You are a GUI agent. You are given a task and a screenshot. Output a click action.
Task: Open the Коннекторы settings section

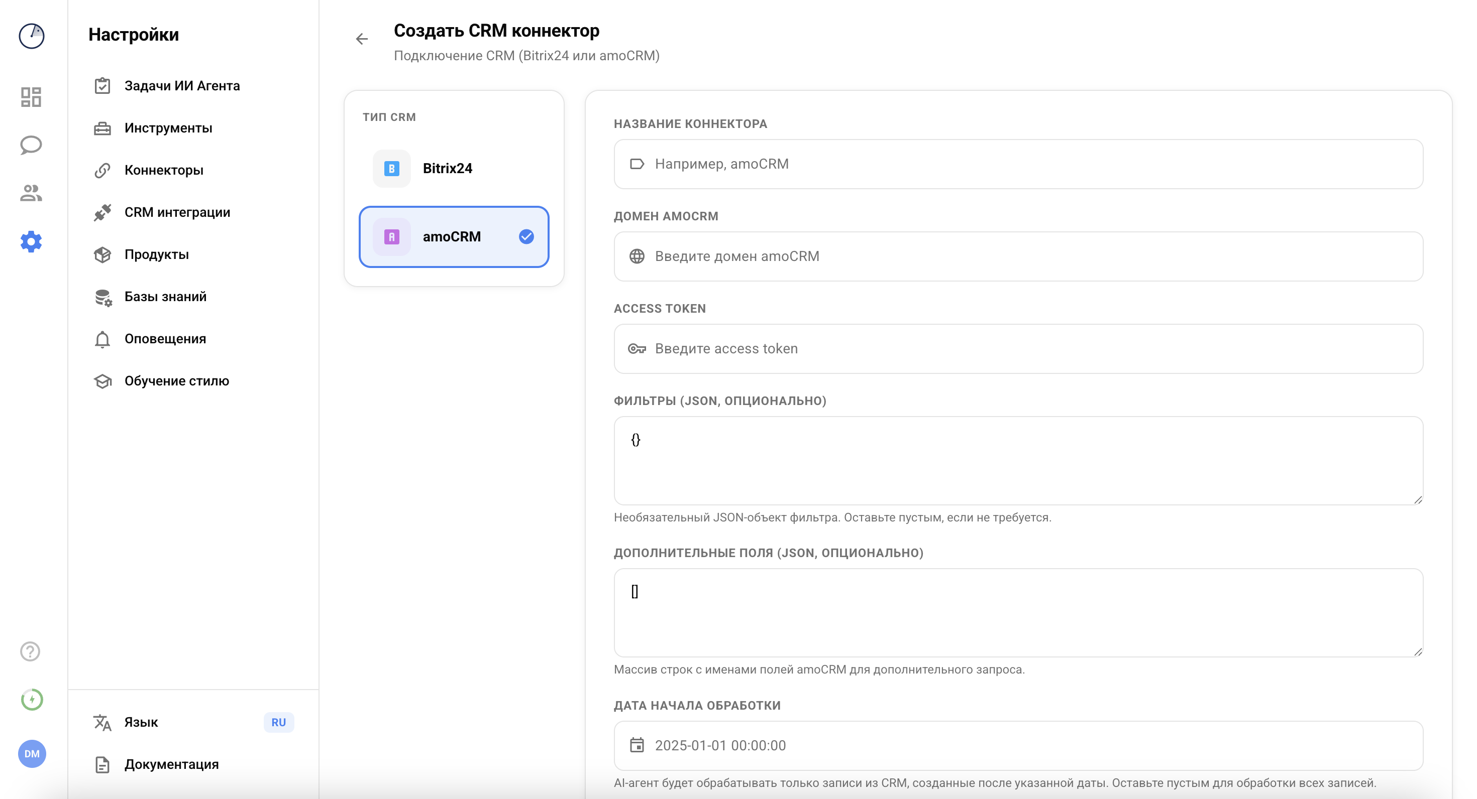(x=164, y=170)
